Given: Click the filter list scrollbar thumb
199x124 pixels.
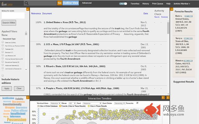Looking at the screenshot, I should [x=26, y=34].
